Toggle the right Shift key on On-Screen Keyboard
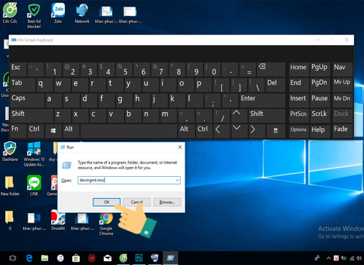 click(x=267, y=115)
